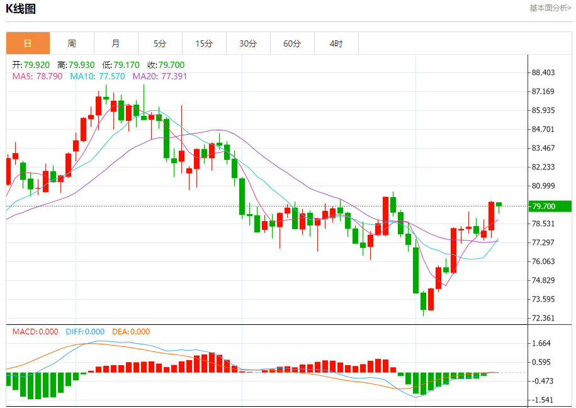This screenshot has height=408, width=576.
Task: Click the -1.541 MACD axis label
Action: [x=541, y=400]
